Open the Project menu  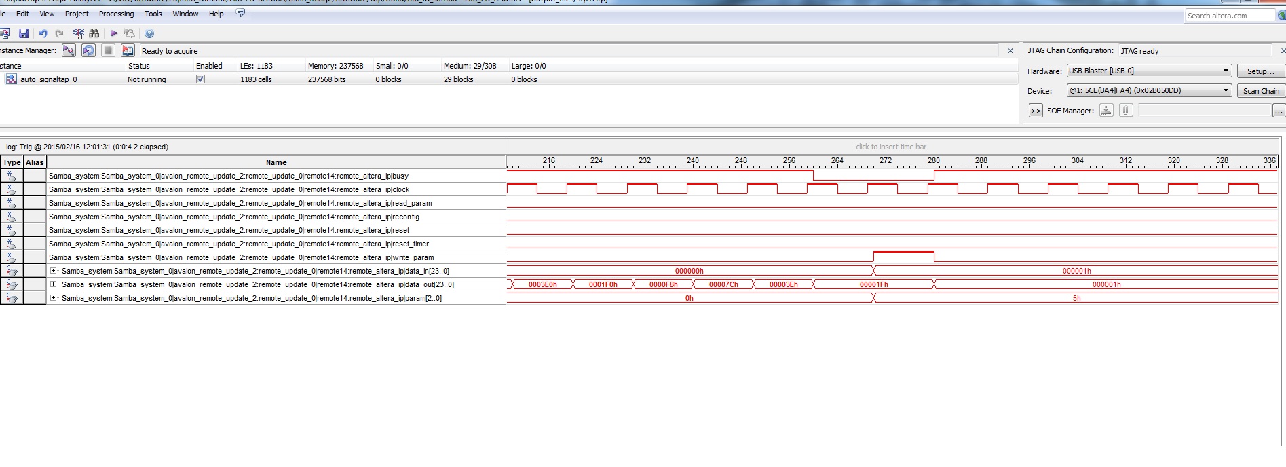coord(77,14)
